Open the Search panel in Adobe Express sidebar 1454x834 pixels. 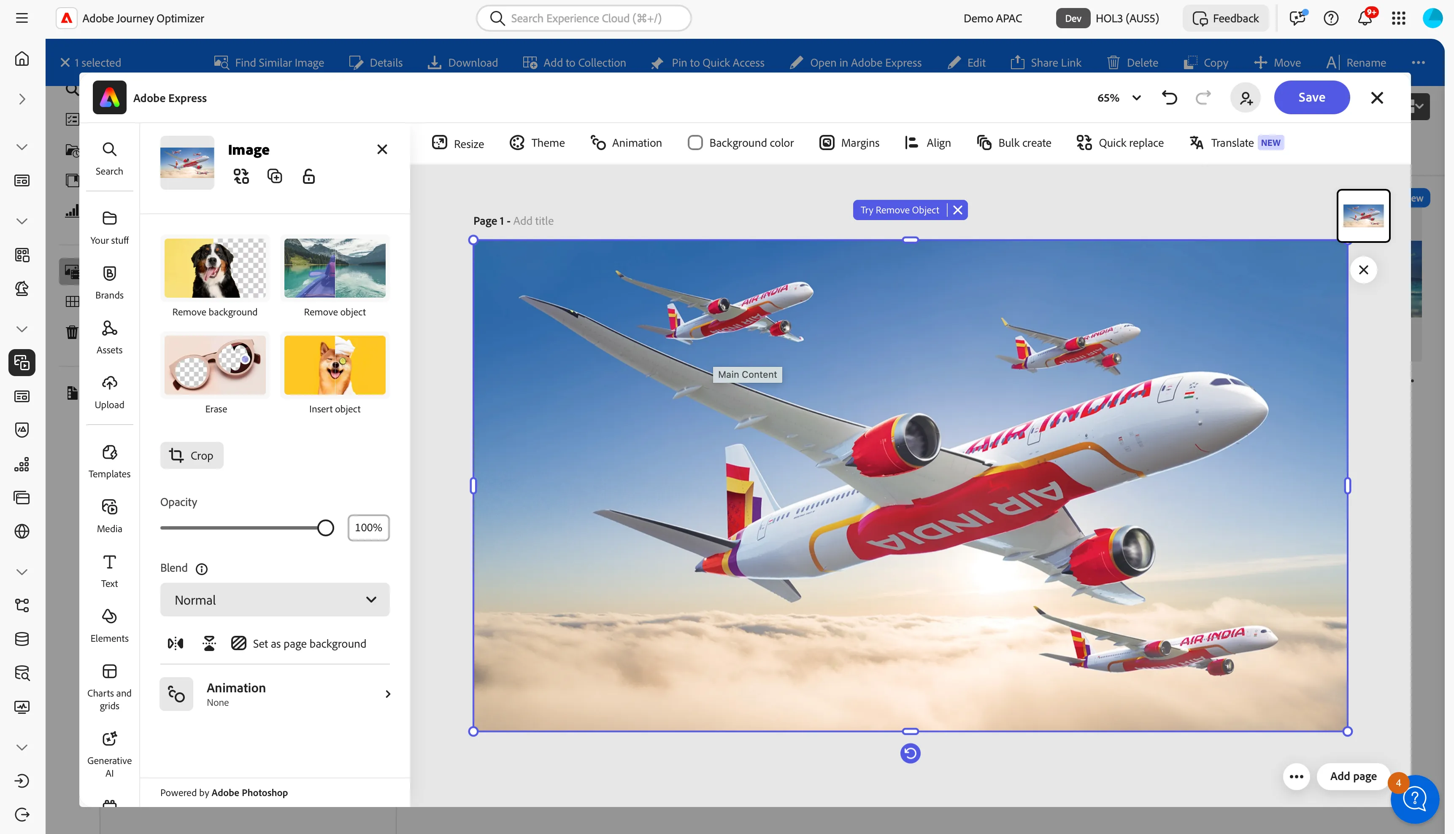pos(109,159)
